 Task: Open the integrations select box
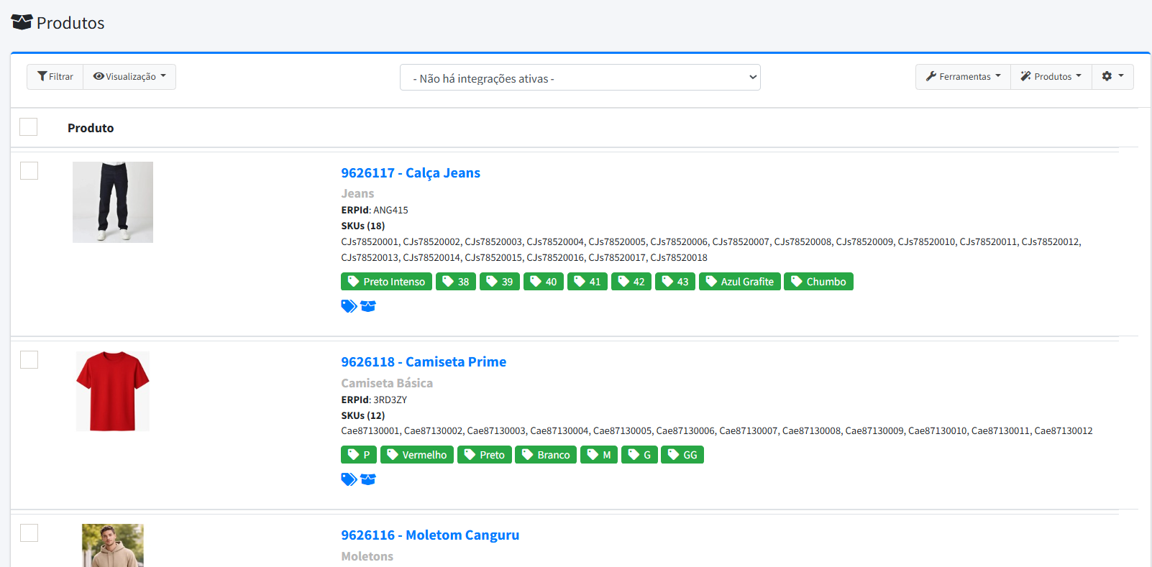click(x=580, y=78)
